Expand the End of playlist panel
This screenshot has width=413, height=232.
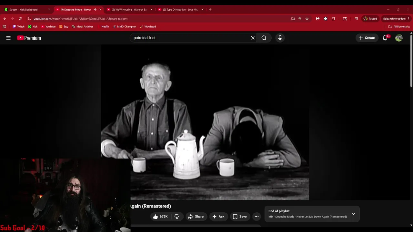[353, 214]
